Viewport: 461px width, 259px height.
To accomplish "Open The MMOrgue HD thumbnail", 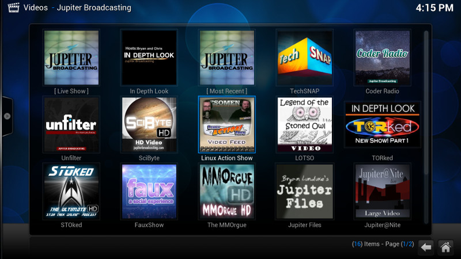I will 226,191.
